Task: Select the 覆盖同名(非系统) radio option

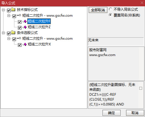Action: point(110,15)
